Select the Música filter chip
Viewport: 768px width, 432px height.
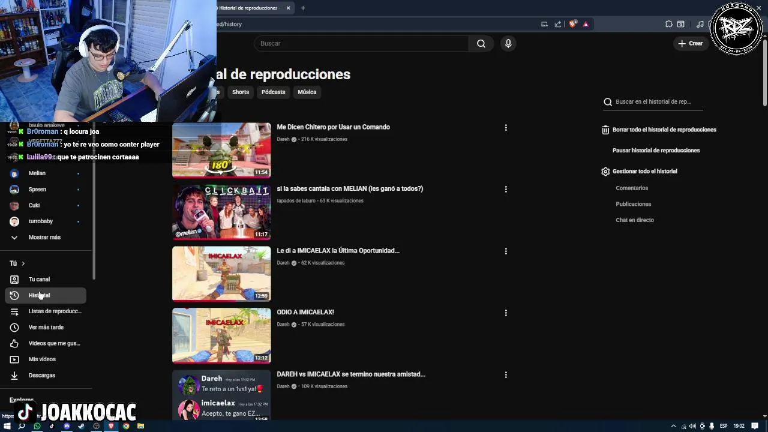307,92
